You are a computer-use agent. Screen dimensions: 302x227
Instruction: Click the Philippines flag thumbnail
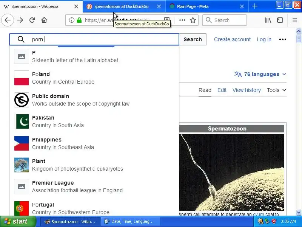coord(22,143)
